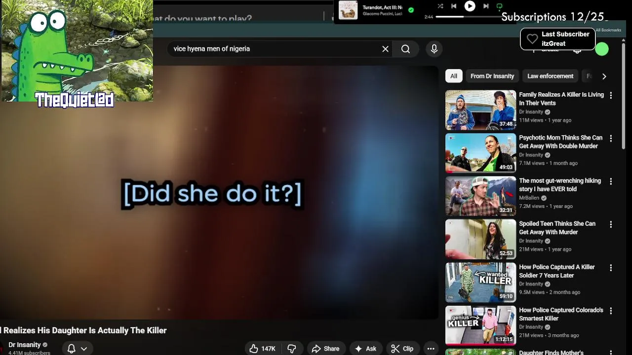Select the From Dr Insanity chip
Viewport: 632px width, 355px height.
492,76
